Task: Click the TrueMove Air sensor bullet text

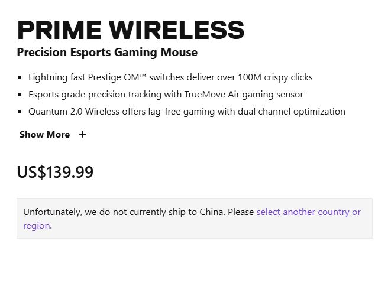Action: click(166, 95)
